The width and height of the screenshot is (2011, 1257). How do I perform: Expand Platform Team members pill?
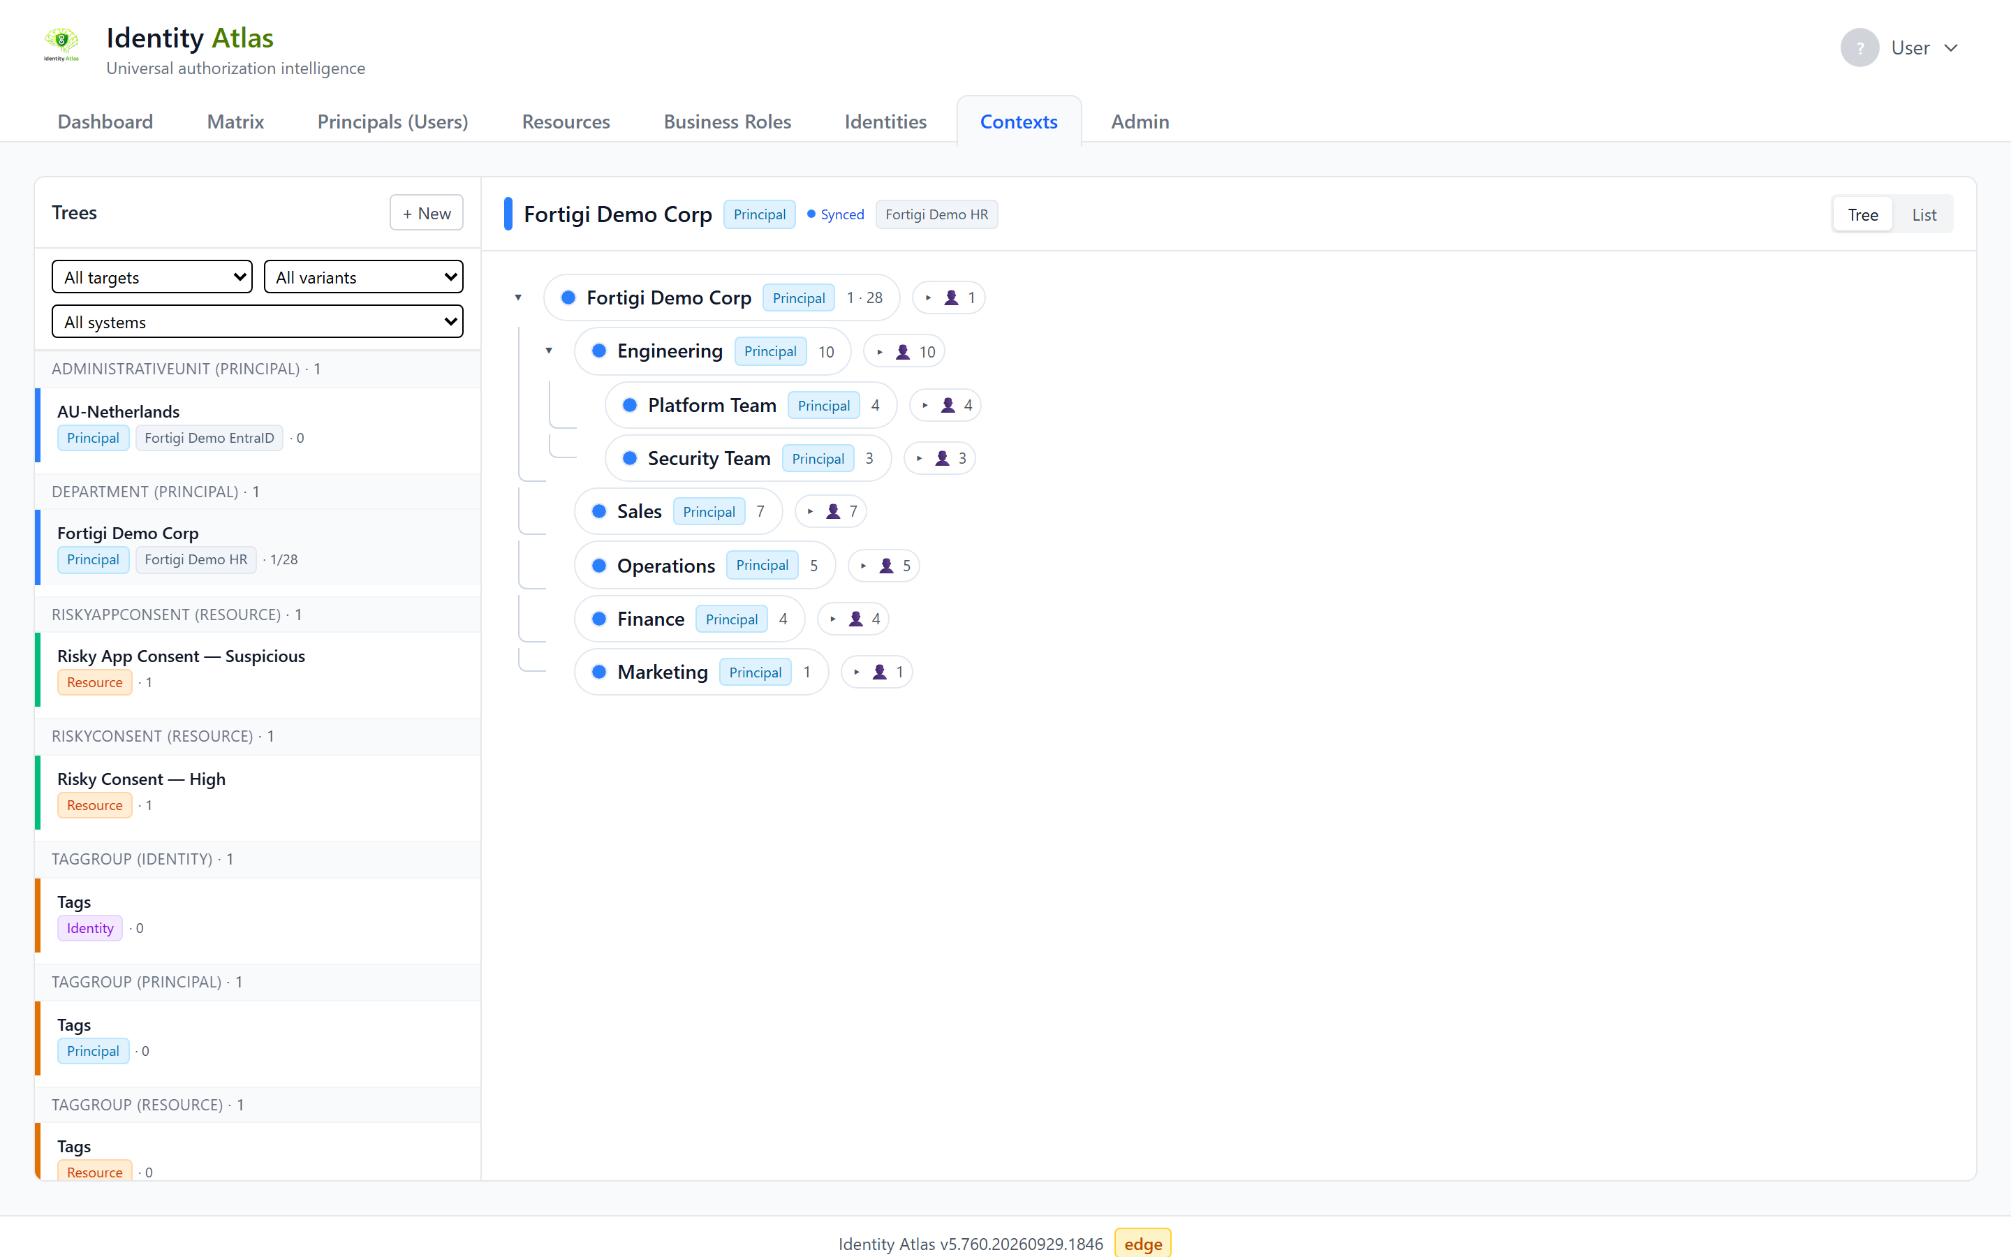pyautogui.click(x=945, y=405)
